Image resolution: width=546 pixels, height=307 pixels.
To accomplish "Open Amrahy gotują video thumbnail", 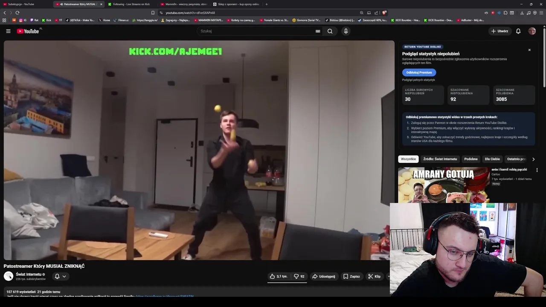I will [x=443, y=185].
